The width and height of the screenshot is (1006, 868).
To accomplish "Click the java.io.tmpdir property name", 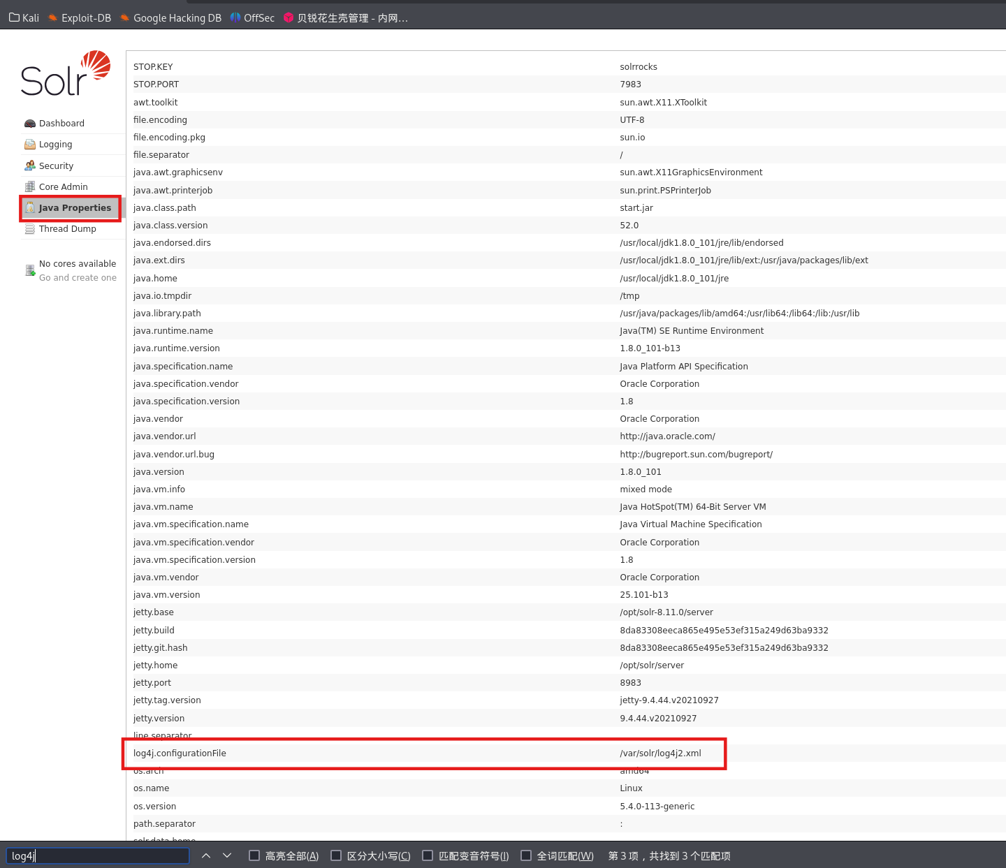I will point(162,295).
